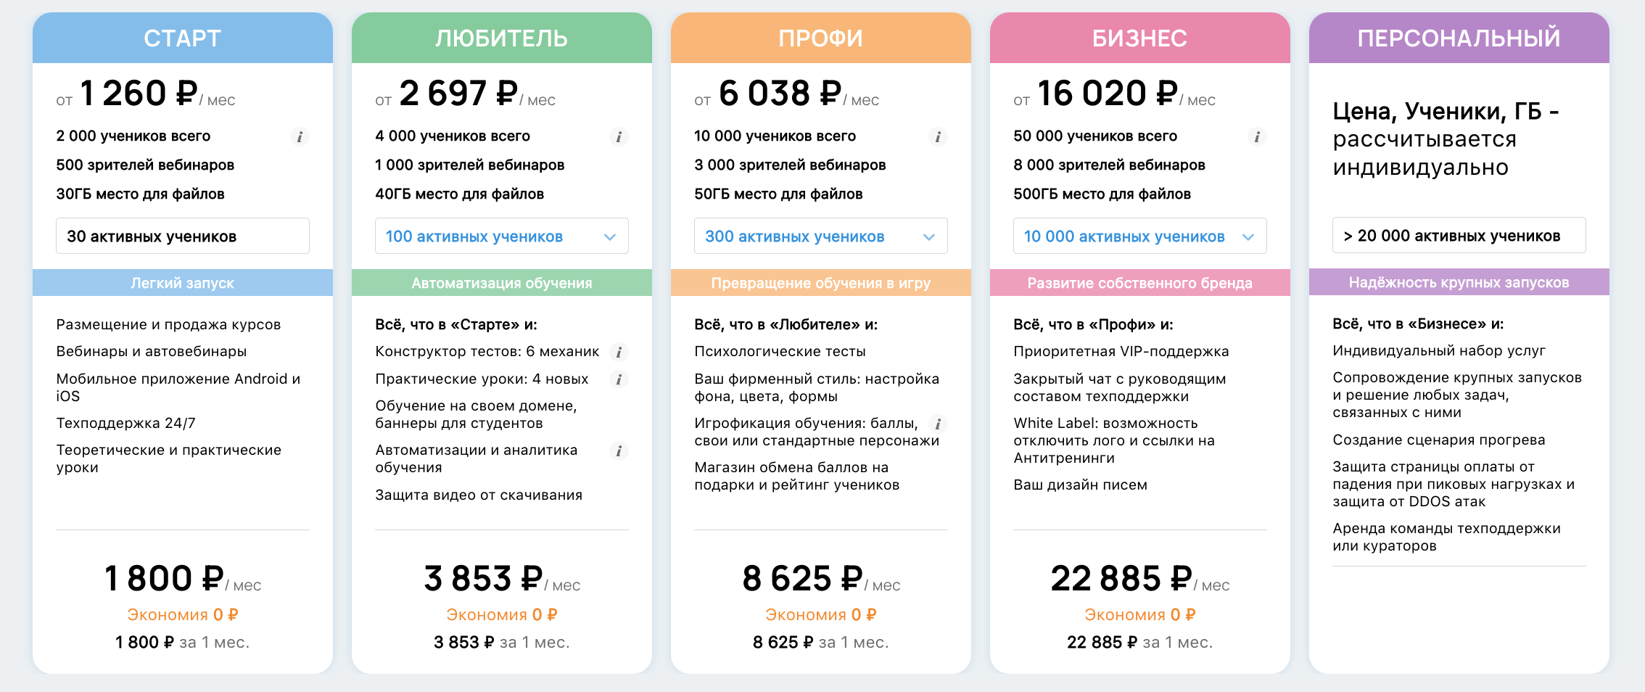
Task: Expand the 300 активных учеников dropdown
Action: point(820,236)
